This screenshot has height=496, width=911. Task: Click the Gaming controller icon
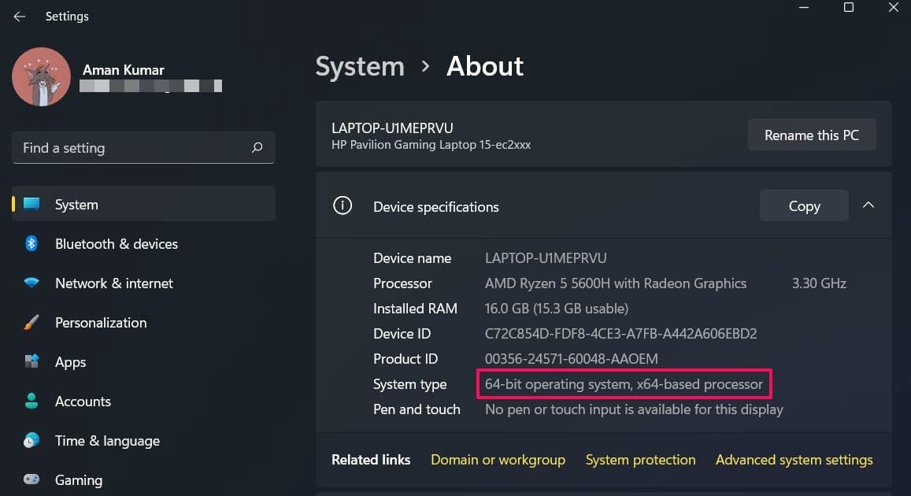(31, 479)
